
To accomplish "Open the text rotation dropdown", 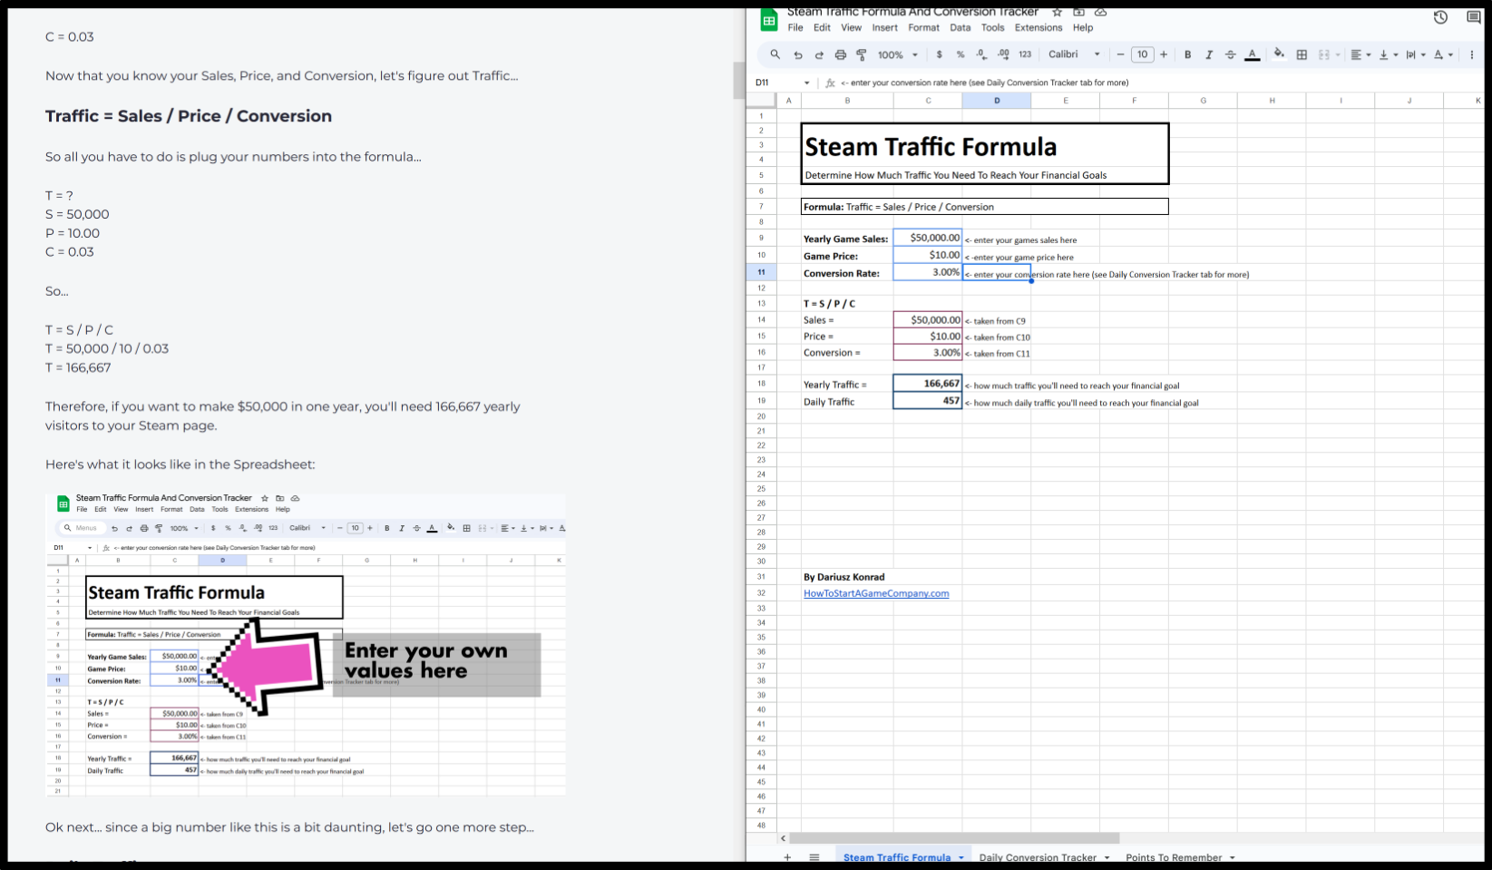I will [x=1443, y=54].
